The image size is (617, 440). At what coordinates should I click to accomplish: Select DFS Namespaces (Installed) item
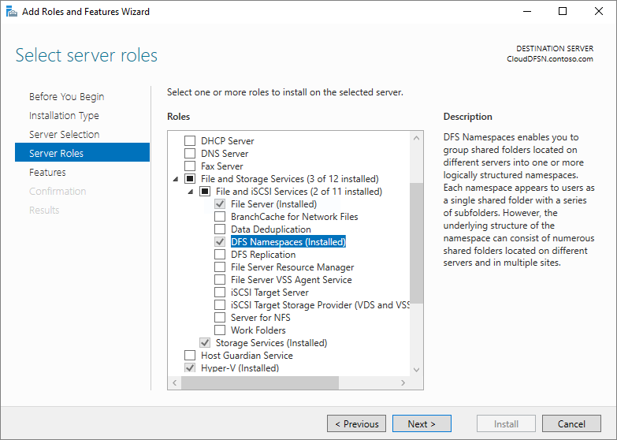pyautogui.click(x=288, y=242)
